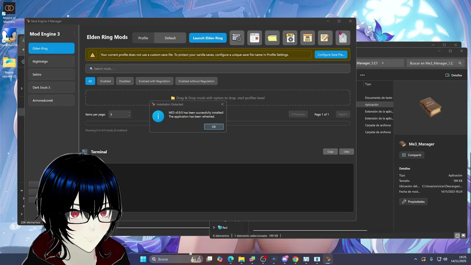Click the Buscar en Me3_Manager search box
This screenshot has height=265, width=471.
435,63
